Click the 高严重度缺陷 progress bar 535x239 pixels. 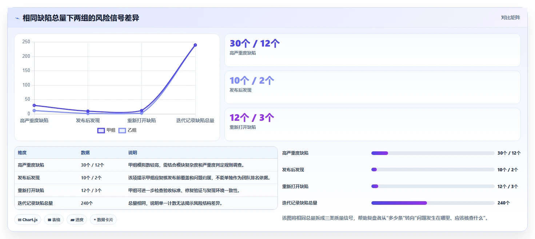433,153
